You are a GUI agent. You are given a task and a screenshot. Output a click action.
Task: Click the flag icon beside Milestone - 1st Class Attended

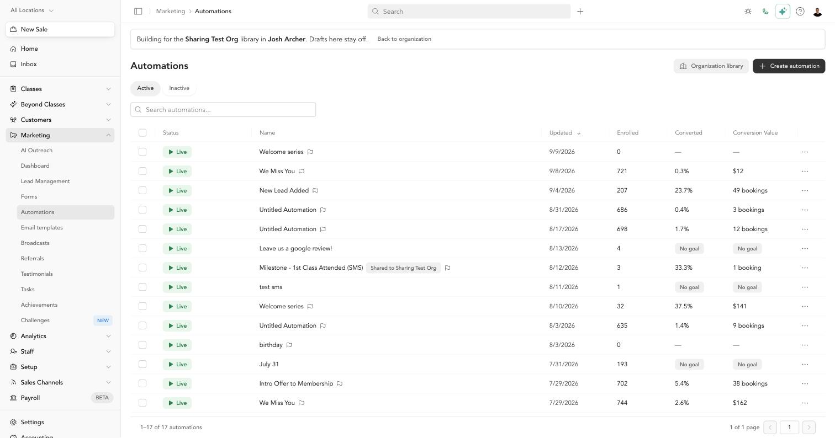(447, 268)
